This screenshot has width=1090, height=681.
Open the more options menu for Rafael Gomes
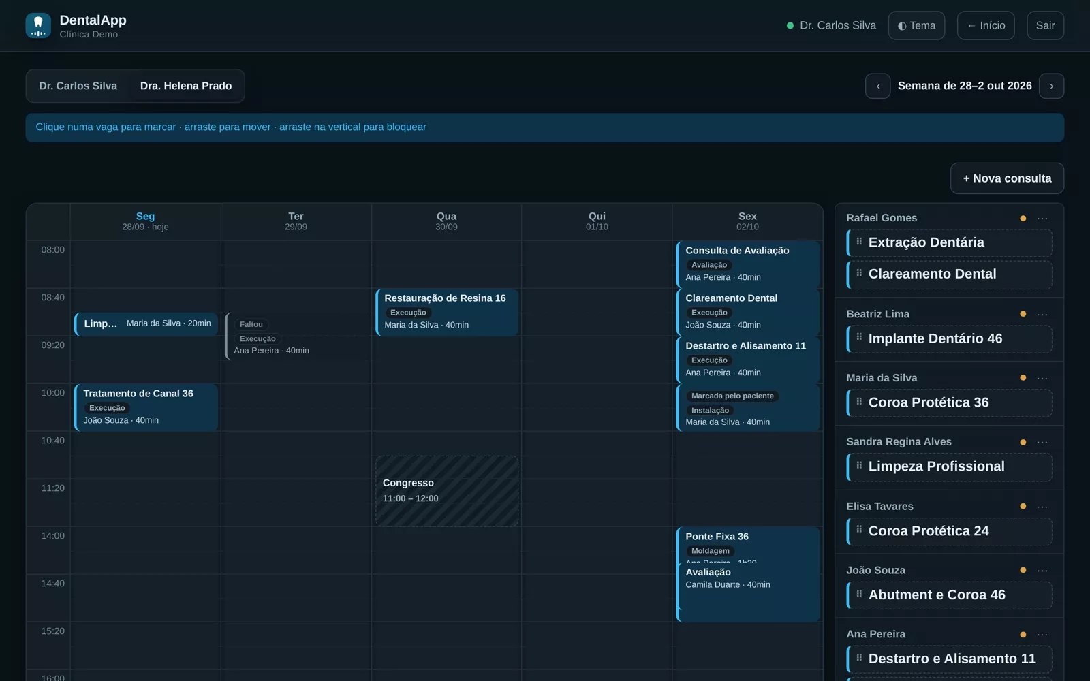click(1042, 219)
